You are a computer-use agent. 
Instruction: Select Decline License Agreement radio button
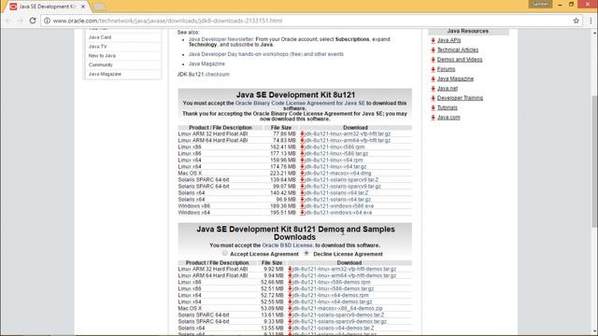306,253
